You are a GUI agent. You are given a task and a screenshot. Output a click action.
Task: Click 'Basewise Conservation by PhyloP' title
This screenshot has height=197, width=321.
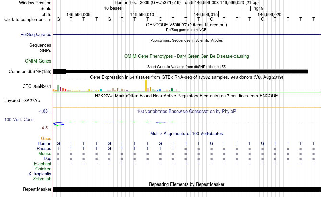point(187,112)
